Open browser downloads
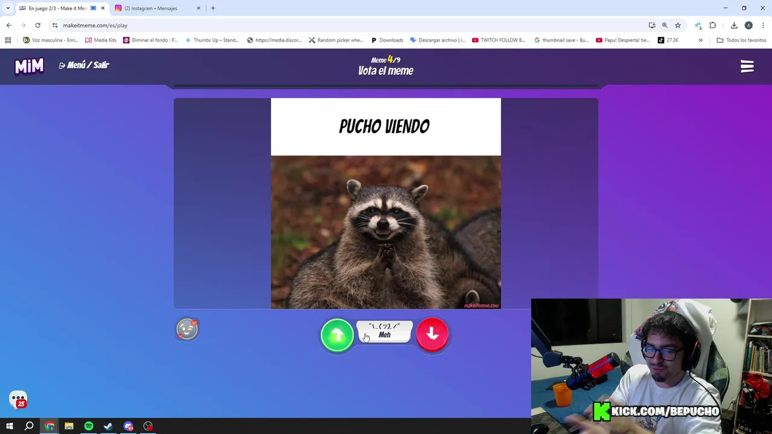 [734, 25]
